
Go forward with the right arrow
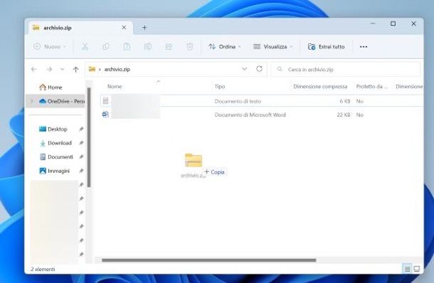49,69
